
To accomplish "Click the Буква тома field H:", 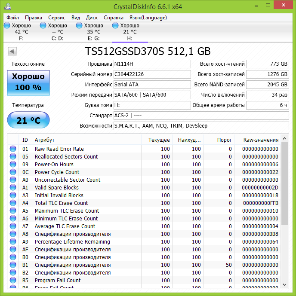I will (x=152, y=105).
